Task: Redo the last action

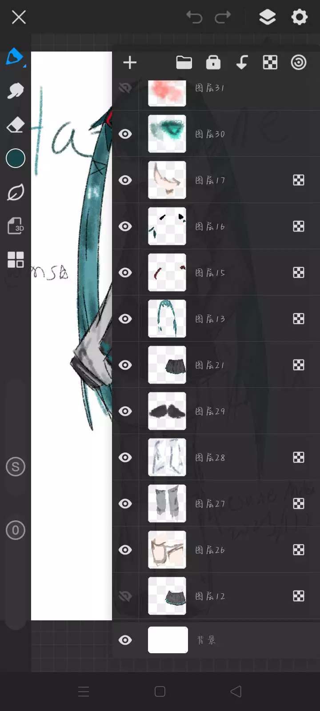Action: pos(223,17)
